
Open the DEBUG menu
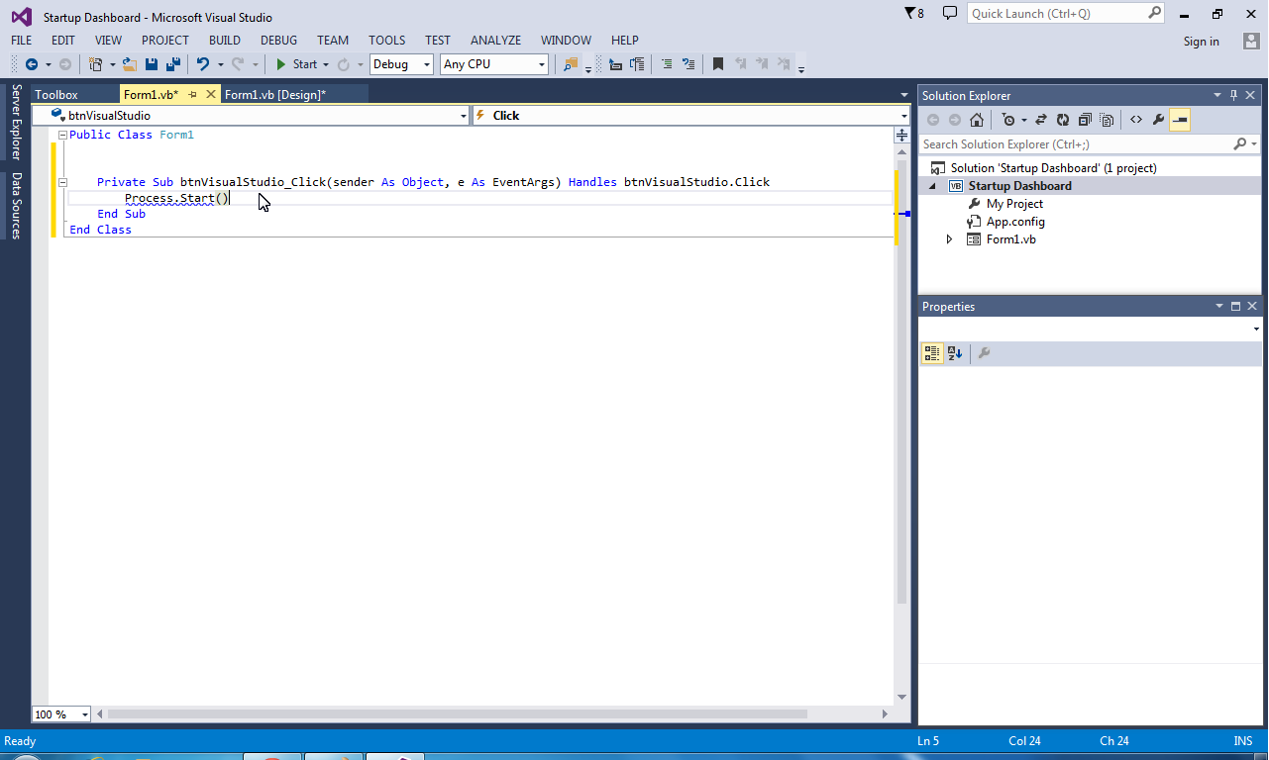[x=279, y=41]
